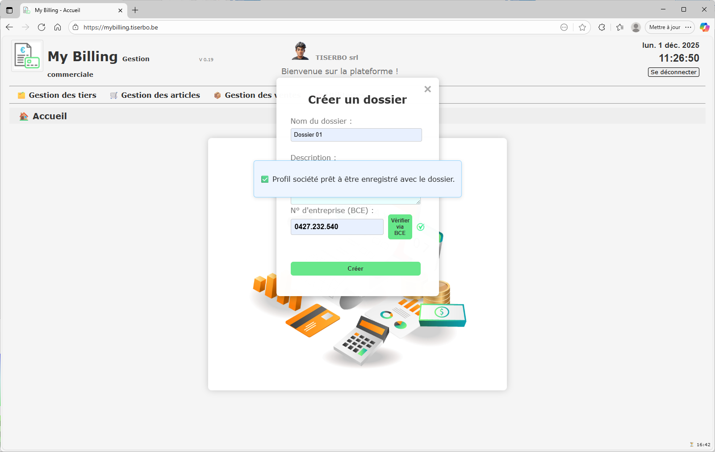The image size is (715, 452).
Task: Open the browser profile account icon
Action: tap(636, 27)
